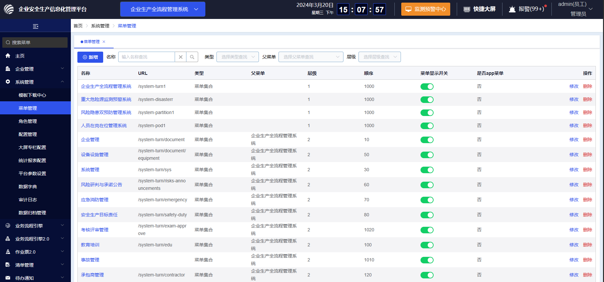The width and height of the screenshot is (604, 282).
Task: Collapse the 系统管理 sidebar group
Action: (x=35, y=82)
